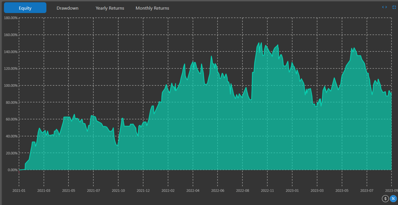
Task: Switch to the Equity tab
Action: pos(25,8)
